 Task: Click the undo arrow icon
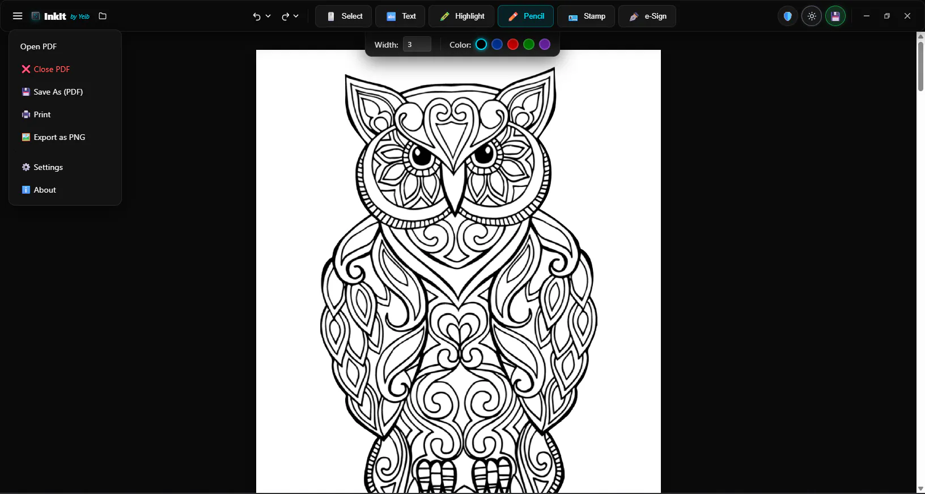(257, 16)
